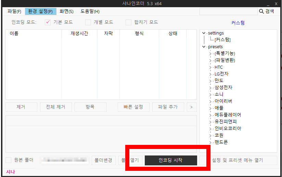Image resolution: width=282 pixels, height=177 pixels.
Task: Open the 환경 설정(P) menu
Action: click(x=40, y=12)
